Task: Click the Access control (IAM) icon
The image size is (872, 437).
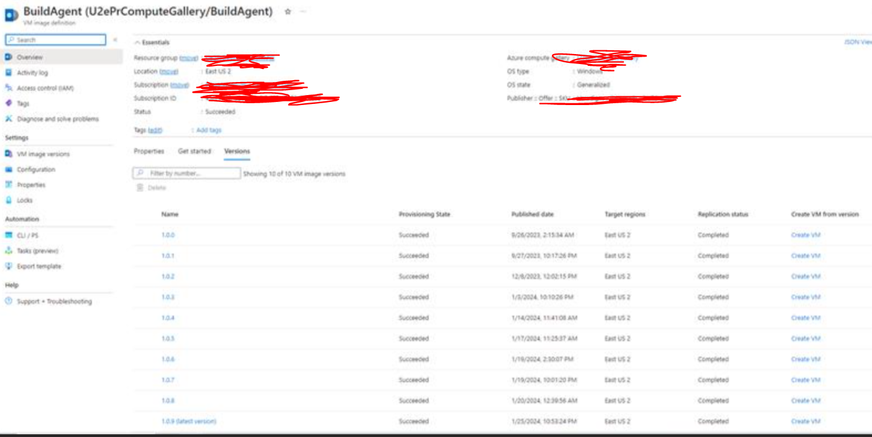Action: click(x=9, y=88)
